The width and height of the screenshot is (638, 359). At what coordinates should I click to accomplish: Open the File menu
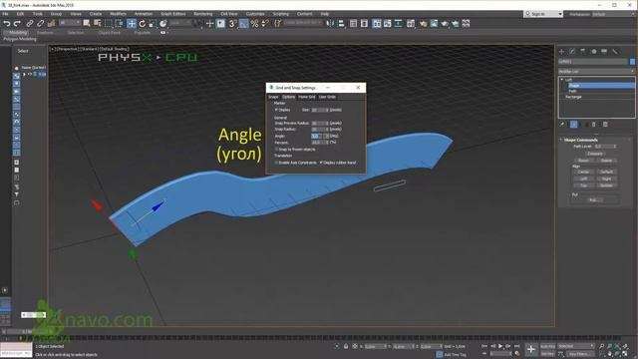pos(5,14)
